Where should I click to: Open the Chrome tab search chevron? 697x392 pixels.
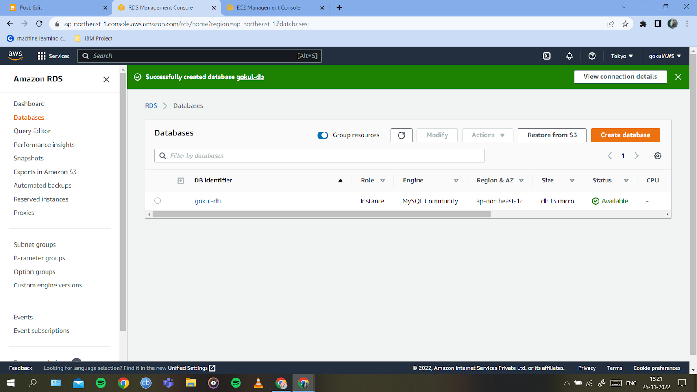tap(624, 7)
